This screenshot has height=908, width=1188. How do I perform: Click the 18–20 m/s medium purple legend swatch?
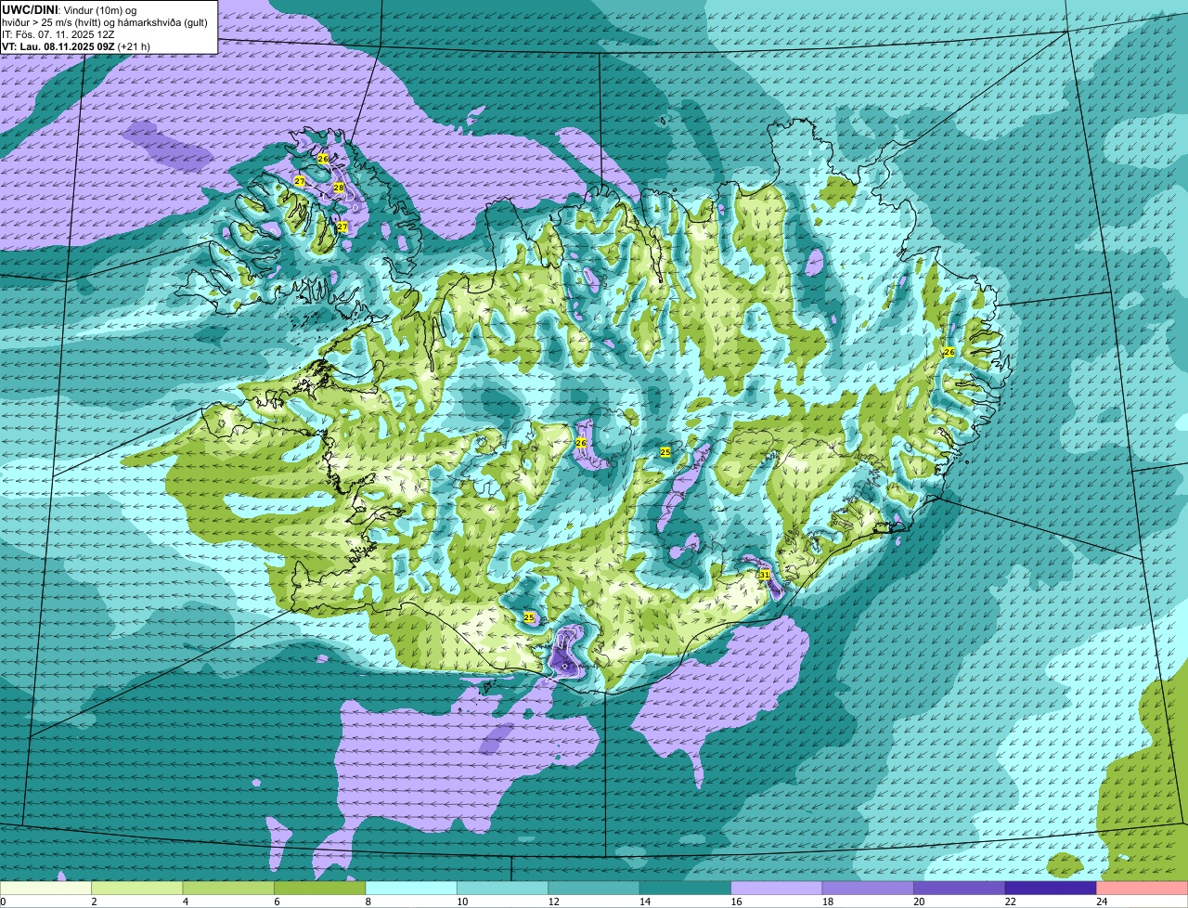(868, 889)
